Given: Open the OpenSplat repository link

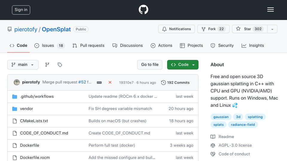Looking at the screenshot, I should (56, 29).
